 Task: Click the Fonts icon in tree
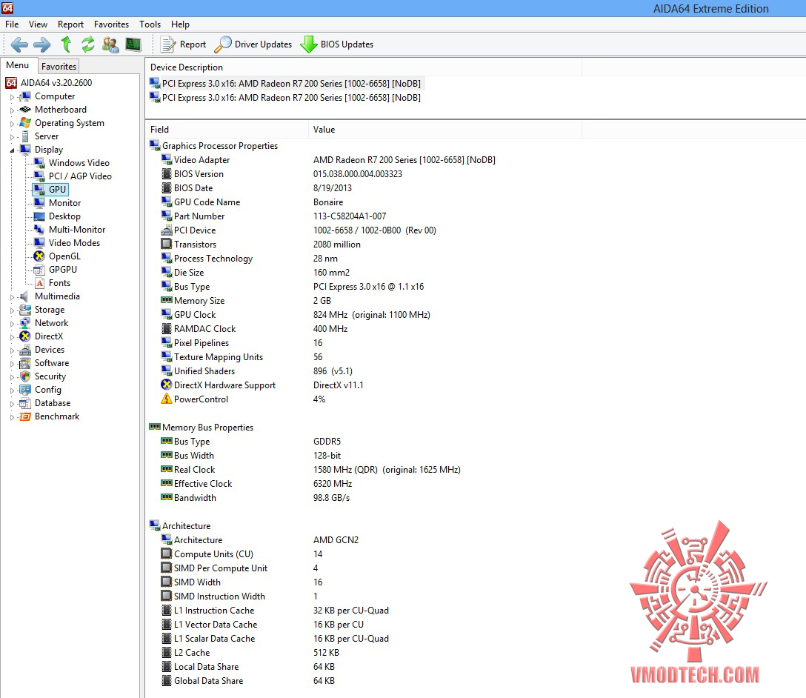[x=39, y=283]
